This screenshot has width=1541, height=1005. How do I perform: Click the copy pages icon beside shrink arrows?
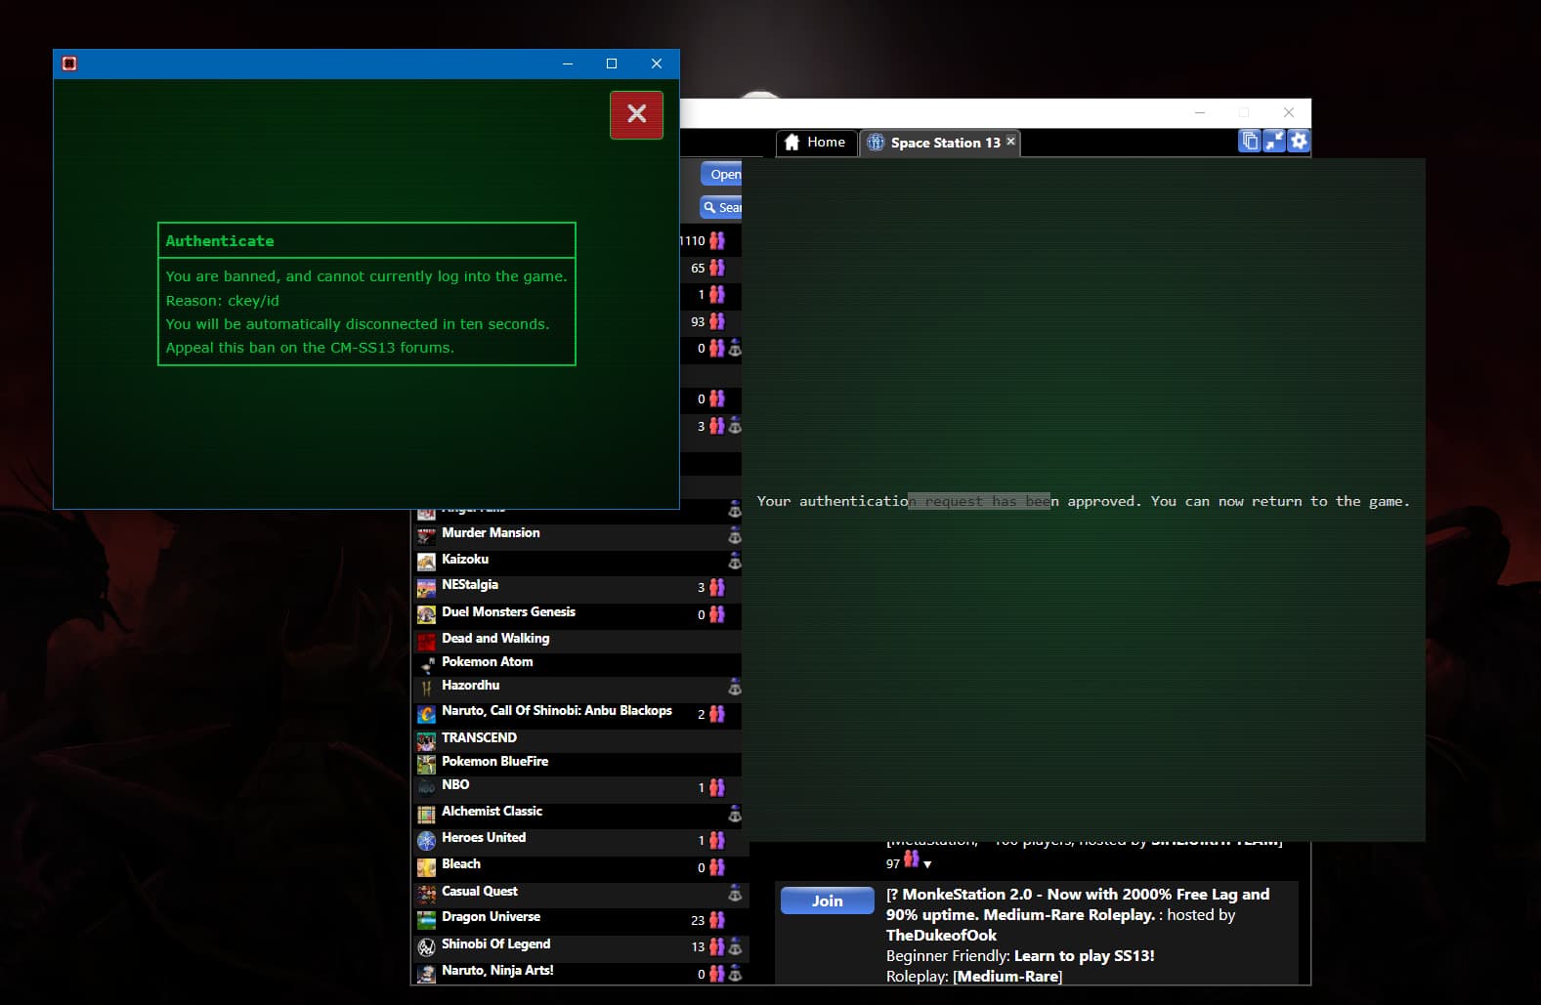click(1250, 142)
